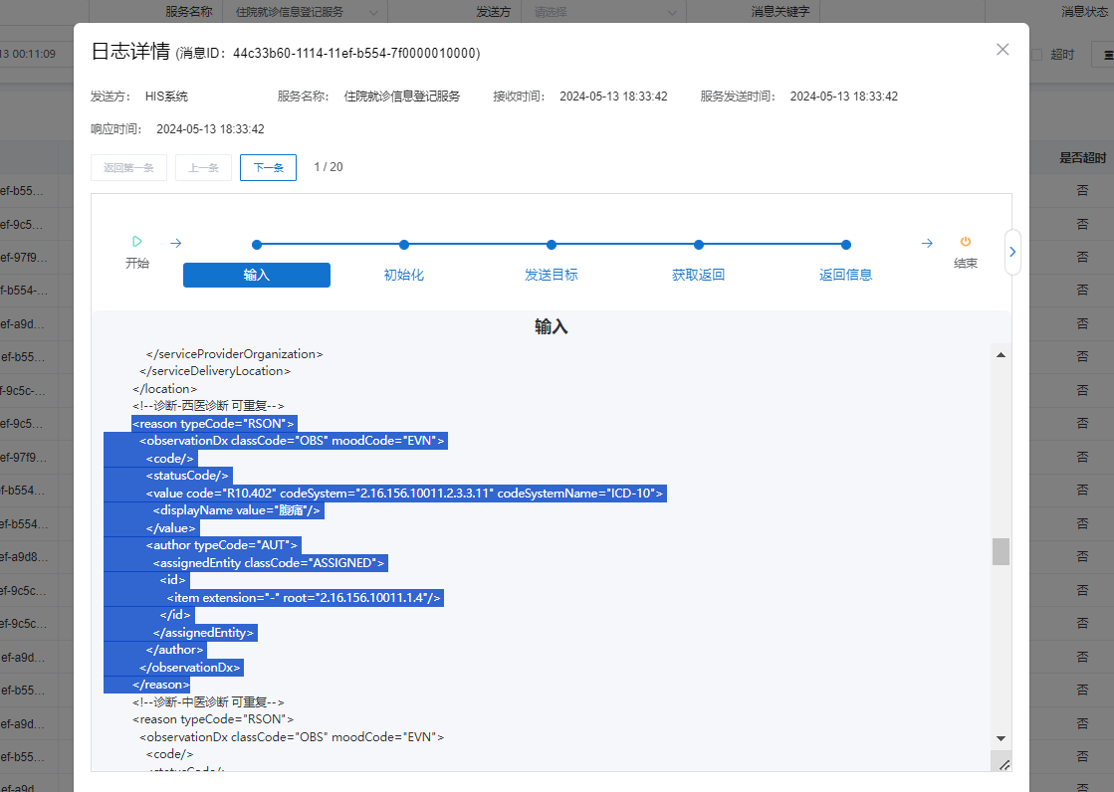Click the displayName value="腹痛" line
This screenshot has width=1114, height=792.
tap(237, 510)
